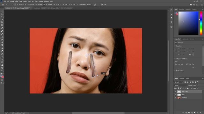Open the layer blend mode dropdown
The image size is (204, 114).
[181, 85]
